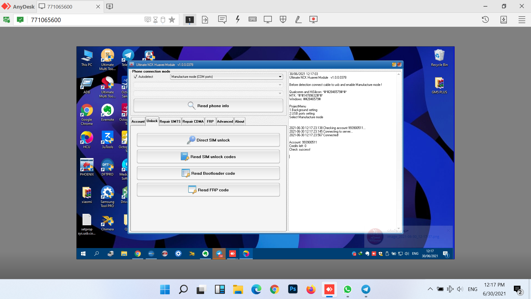The width and height of the screenshot is (531, 299).
Task: Favorite this address with star icon
Action: (172, 20)
